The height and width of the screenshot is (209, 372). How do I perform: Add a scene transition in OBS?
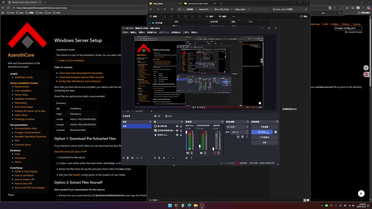[238, 137]
